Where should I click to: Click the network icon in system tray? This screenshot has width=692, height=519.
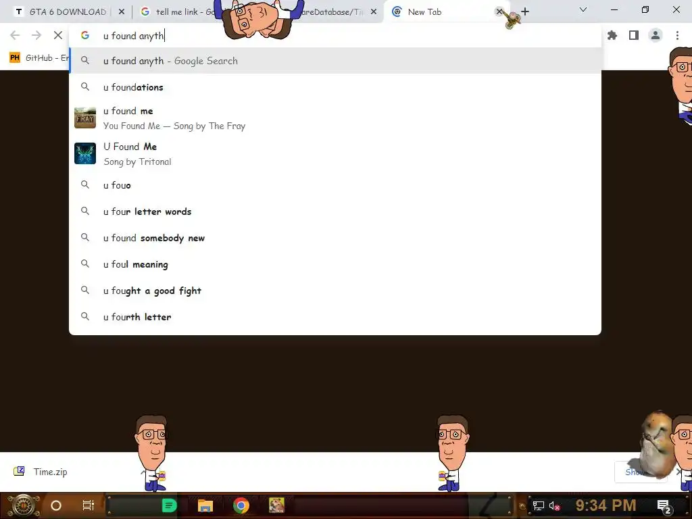(538, 505)
